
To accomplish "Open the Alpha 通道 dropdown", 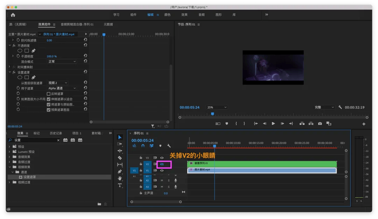I will point(62,88).
